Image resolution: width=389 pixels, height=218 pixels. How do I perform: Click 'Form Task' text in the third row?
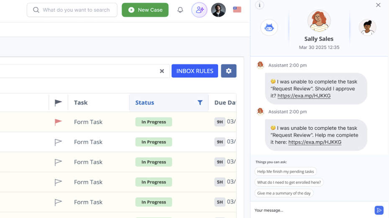point(88,162)
